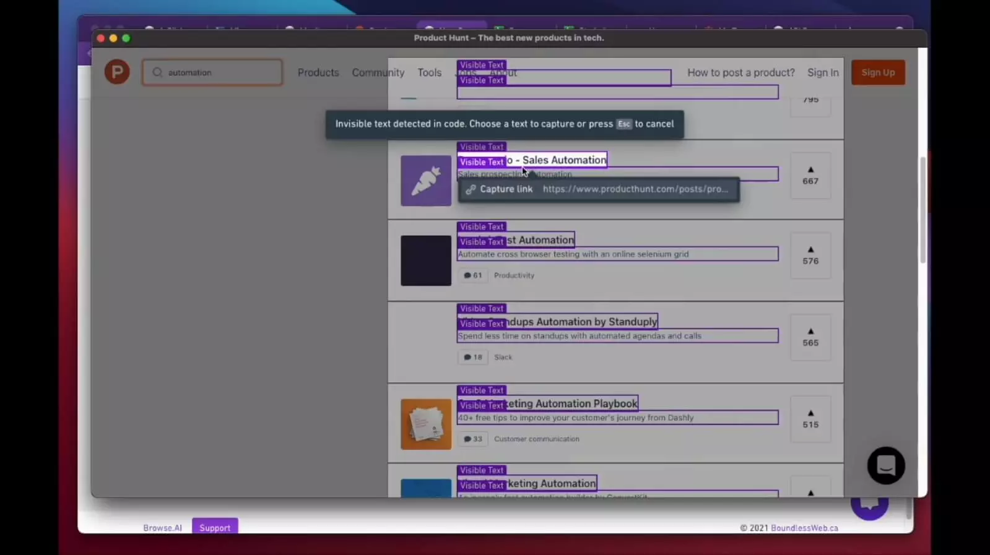
Task: Select the Spend less time on standups description
Action: coord(617,336)
